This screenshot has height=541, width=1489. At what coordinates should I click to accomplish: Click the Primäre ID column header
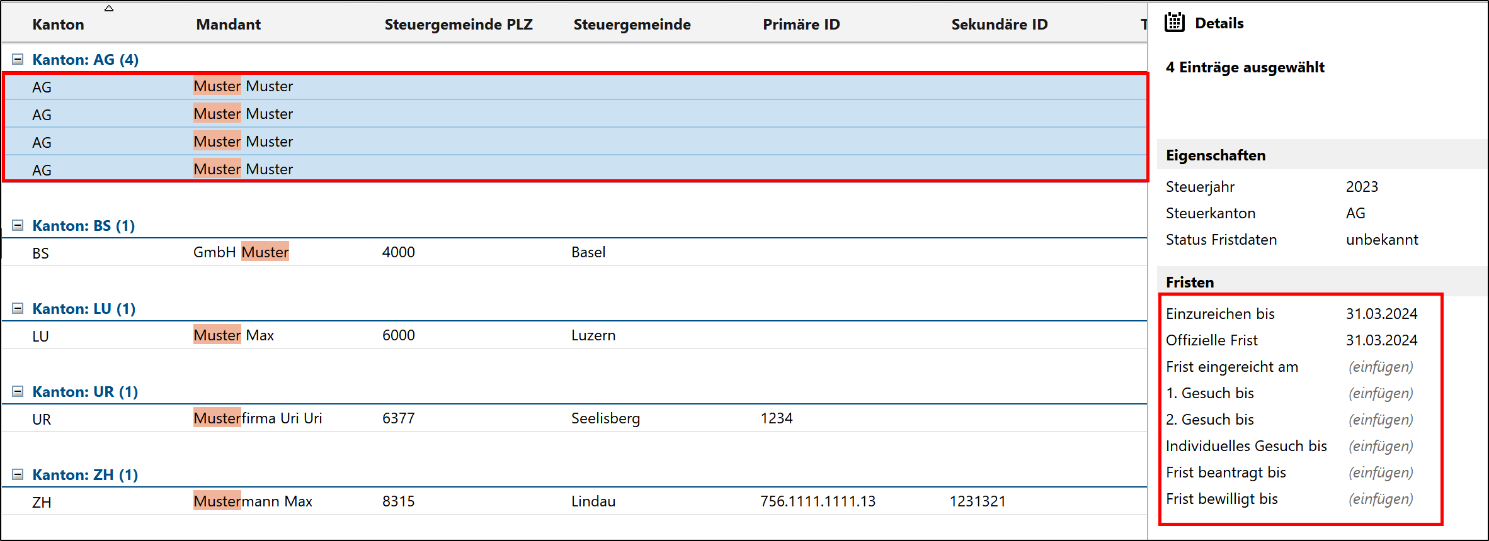[801, 25]
